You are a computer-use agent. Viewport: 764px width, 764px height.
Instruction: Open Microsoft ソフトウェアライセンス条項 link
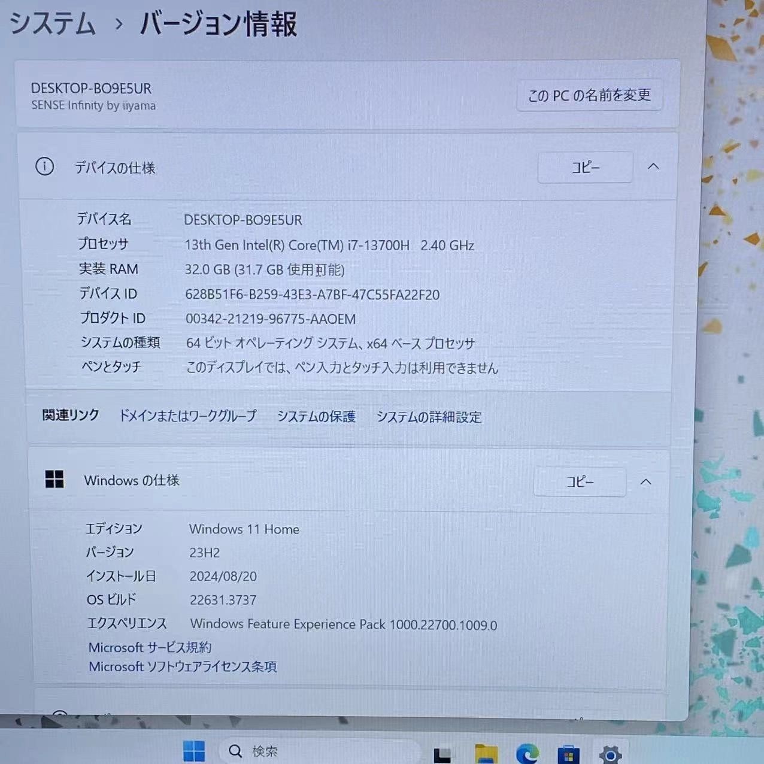(x=183, y=666)
